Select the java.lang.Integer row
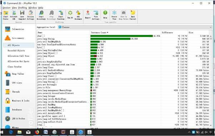The image size is (215, 136). (123, 96)
